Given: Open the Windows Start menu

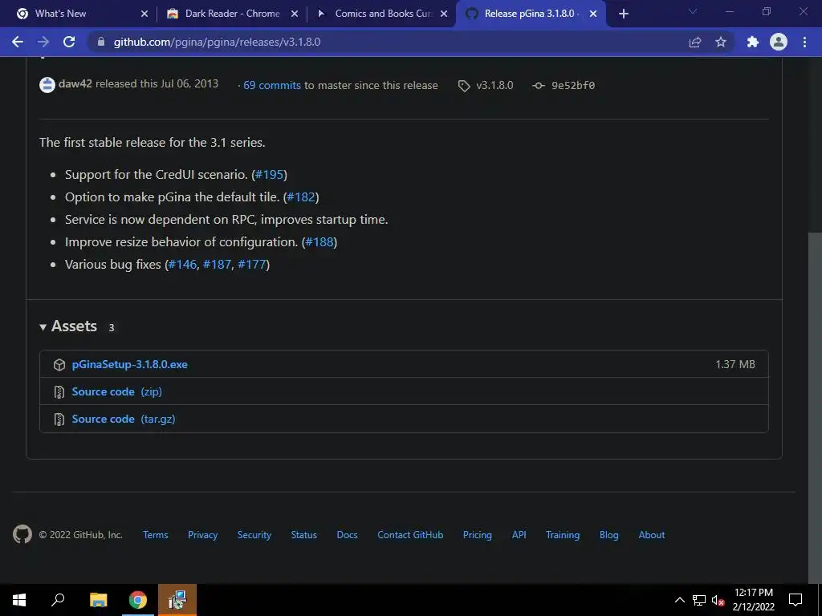Looking at the screenshot, I should click(19, 600).
